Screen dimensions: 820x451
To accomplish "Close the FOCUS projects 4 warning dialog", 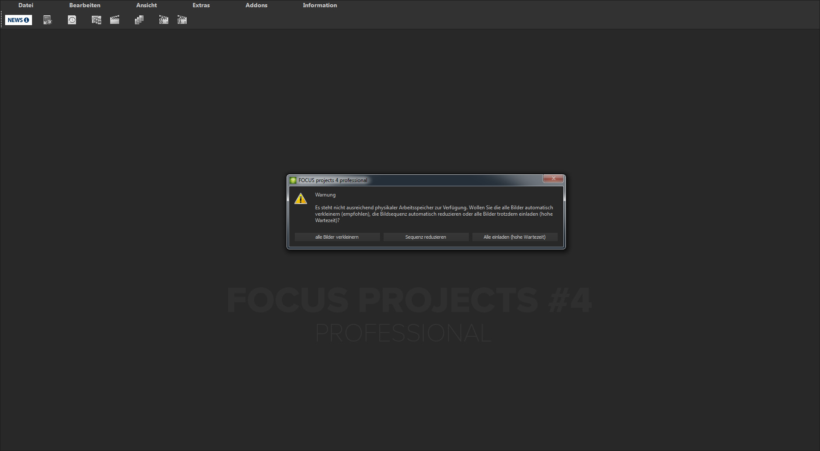I will point(553,179).
